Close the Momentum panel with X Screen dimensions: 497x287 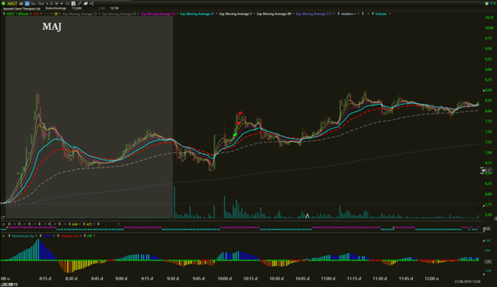(2, 235)
